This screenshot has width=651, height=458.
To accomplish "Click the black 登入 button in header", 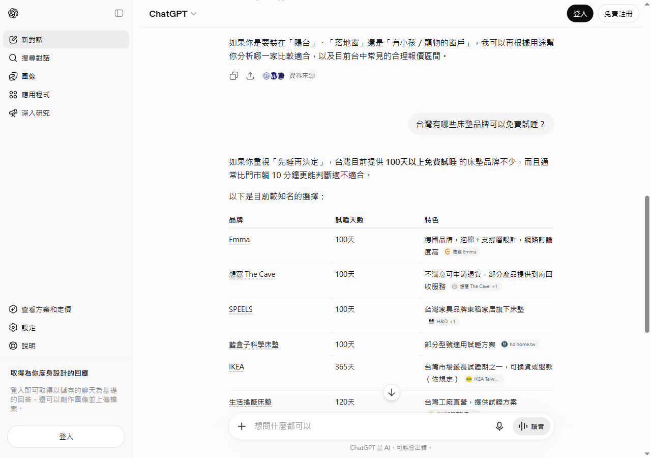I will click(580, 14).
